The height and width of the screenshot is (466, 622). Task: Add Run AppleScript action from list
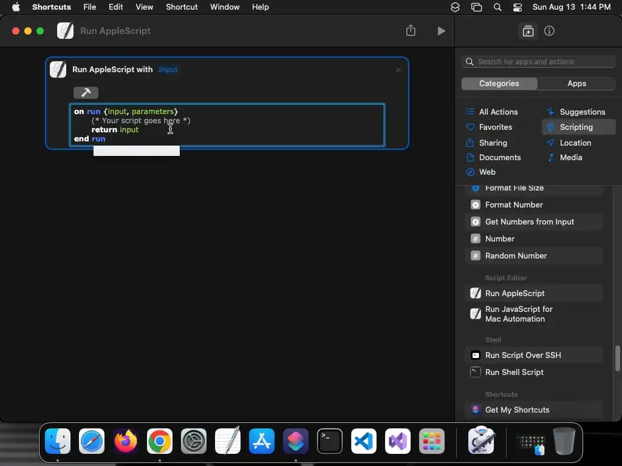[533, 294]
